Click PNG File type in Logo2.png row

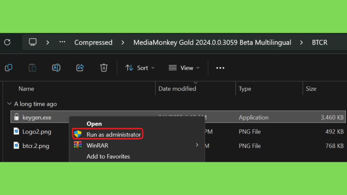point(250,132)
